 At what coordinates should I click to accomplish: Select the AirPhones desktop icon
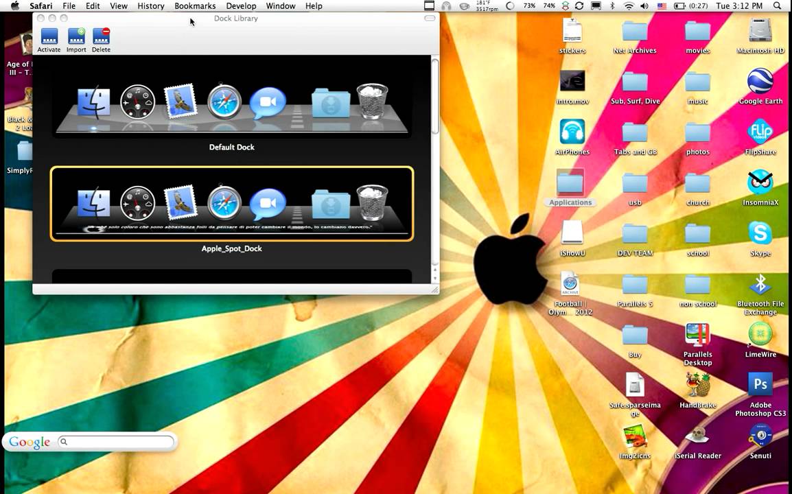coord(572,131)
